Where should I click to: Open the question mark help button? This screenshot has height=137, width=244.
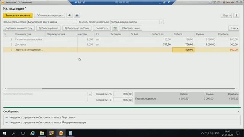236,16
